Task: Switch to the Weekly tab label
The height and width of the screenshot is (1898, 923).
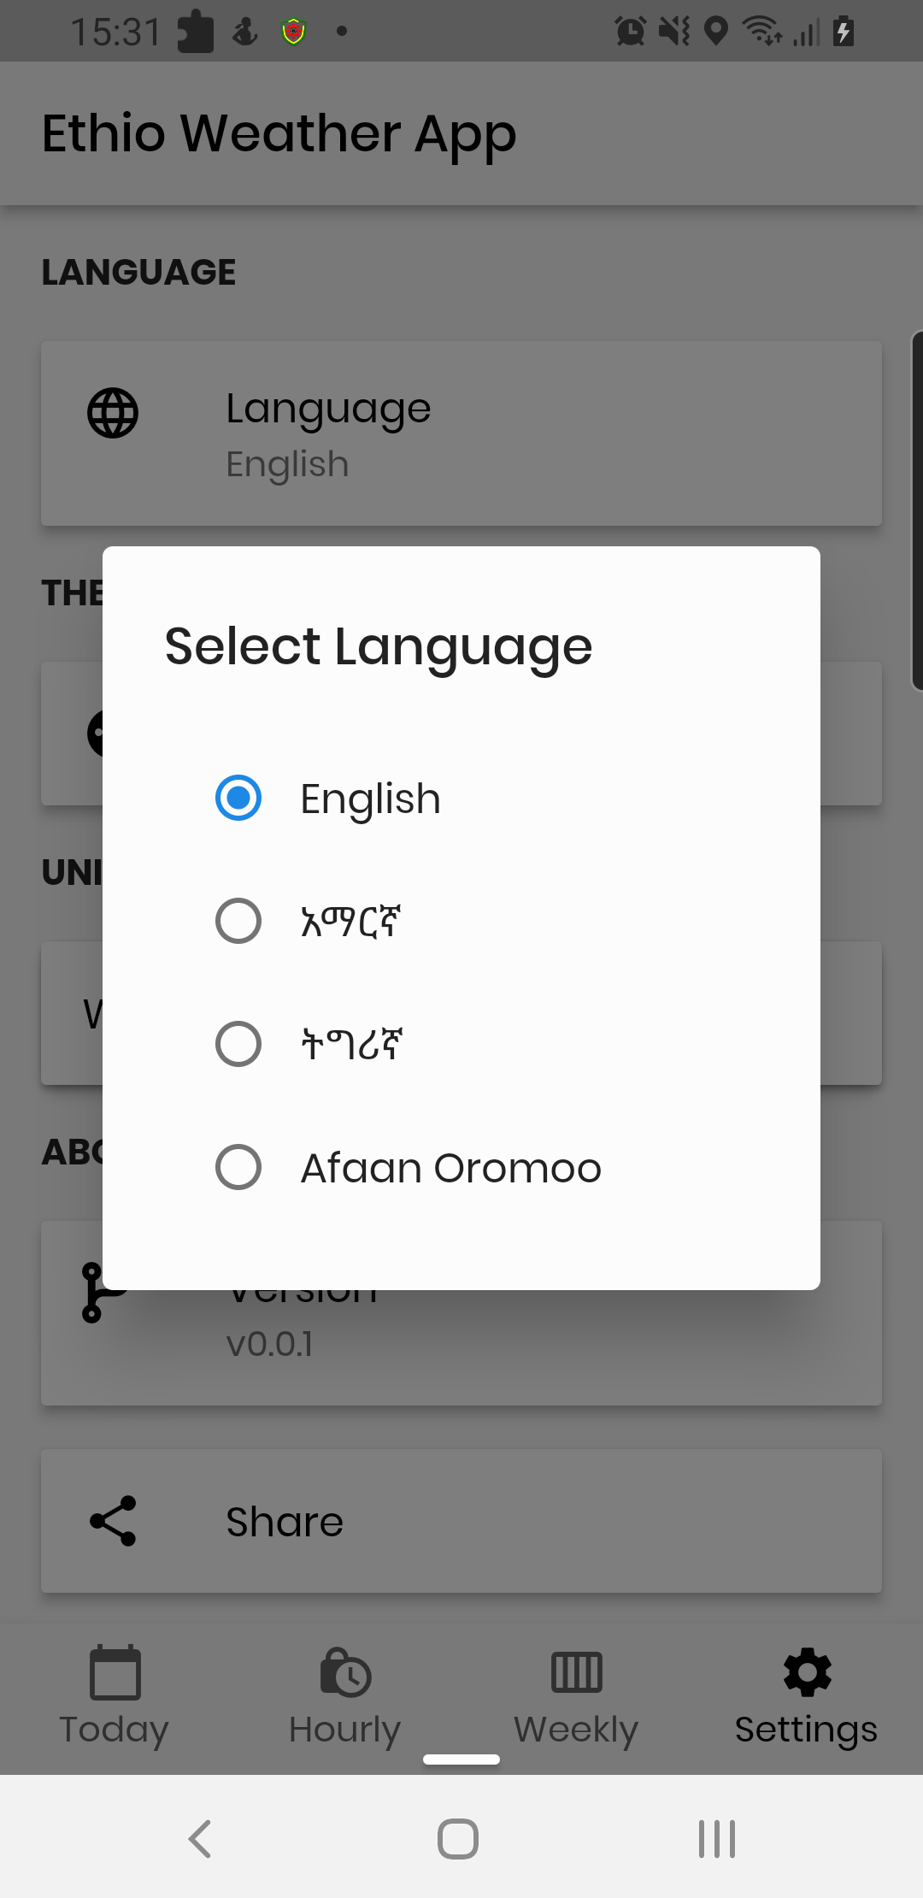Action: click(x=576, y=1730)
